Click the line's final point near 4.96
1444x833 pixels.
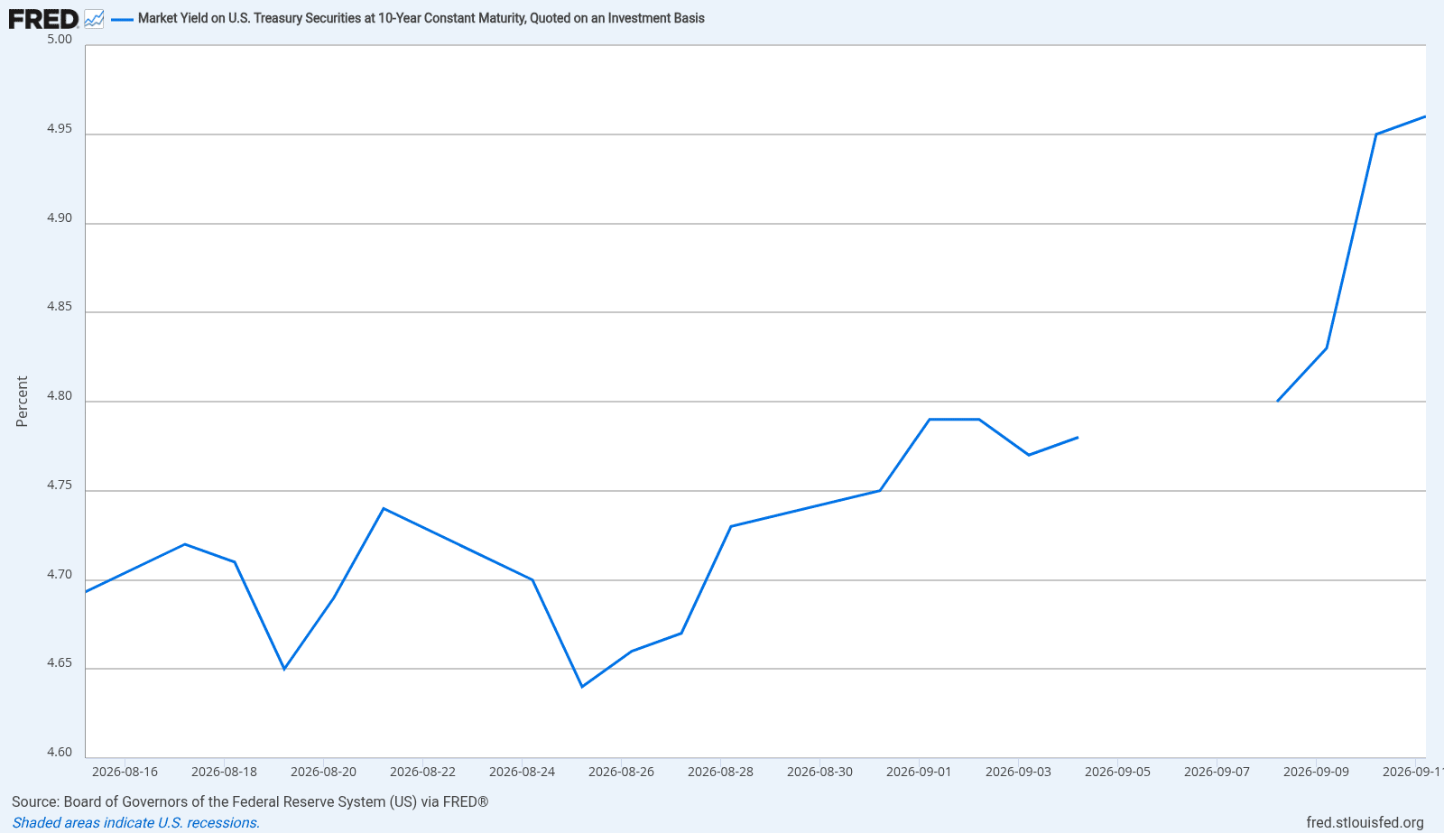pyautogui.click(x=1424, y=116)
